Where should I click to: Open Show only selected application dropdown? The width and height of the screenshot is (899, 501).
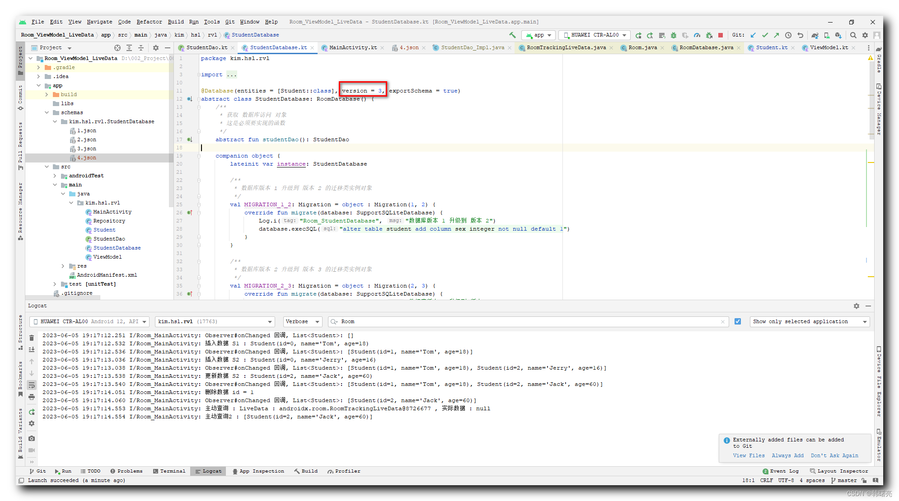tap(810, 321)
